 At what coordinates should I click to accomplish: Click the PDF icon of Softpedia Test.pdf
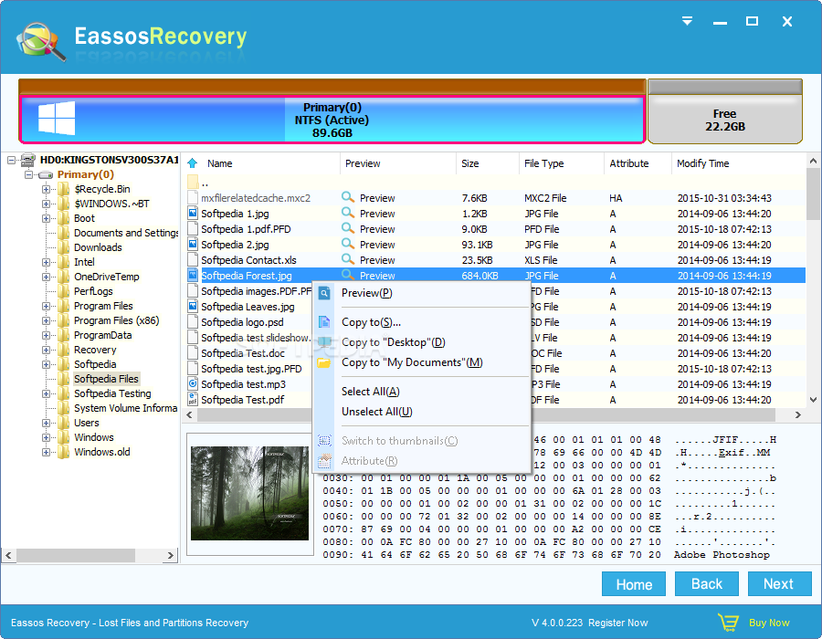point(193,400)
